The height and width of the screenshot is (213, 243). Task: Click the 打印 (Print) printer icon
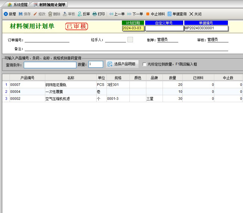95,14
